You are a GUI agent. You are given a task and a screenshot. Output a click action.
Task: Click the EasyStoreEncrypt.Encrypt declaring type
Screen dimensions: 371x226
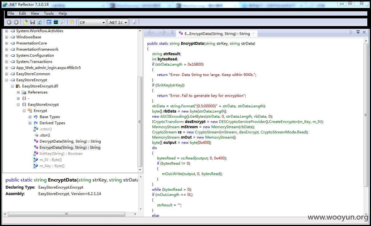61,187
